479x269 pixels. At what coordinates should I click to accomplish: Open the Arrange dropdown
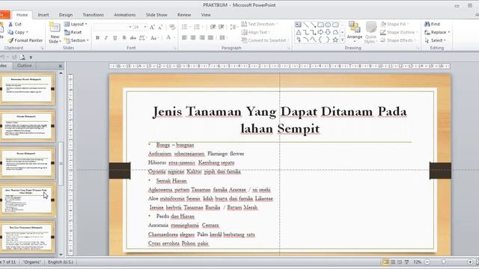tap(354, 32)
